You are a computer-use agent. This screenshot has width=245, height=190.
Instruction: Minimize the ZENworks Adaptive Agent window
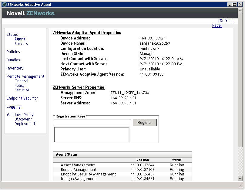[x=230, y=5]
